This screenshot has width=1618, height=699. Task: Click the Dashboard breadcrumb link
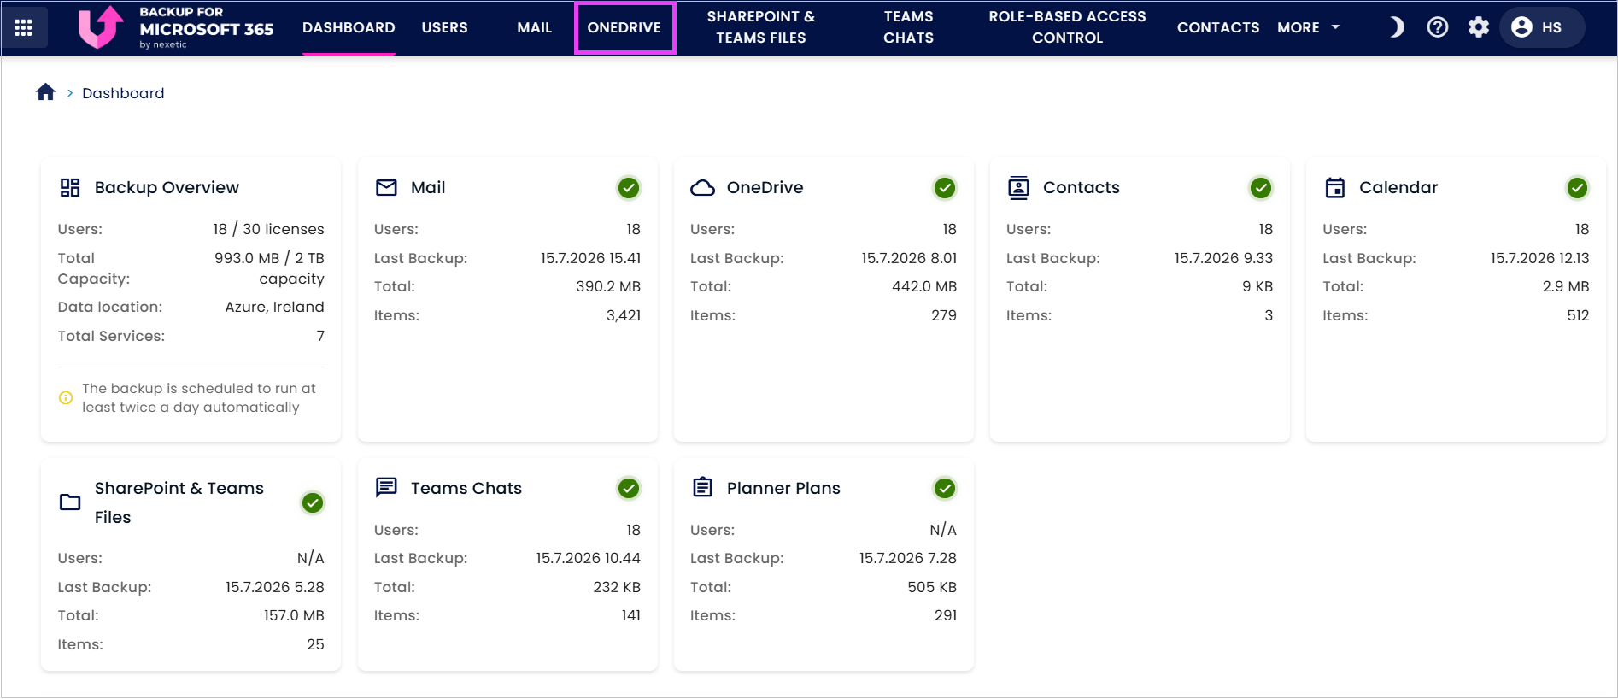[x=123, y=93]
